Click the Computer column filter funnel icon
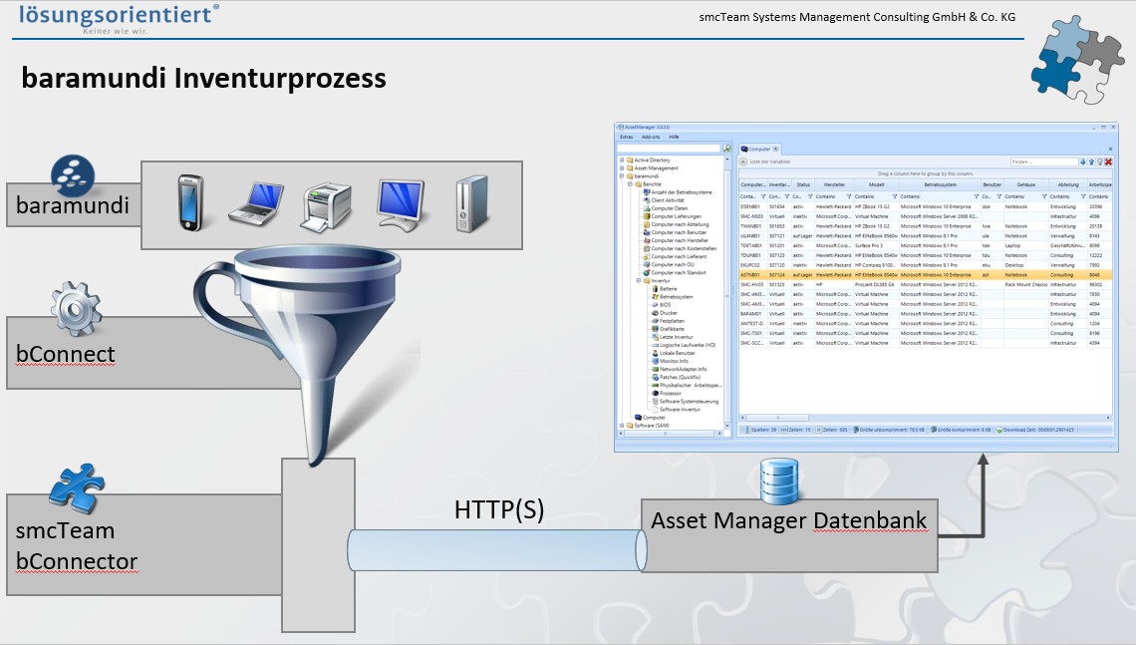1136x645 pixels. pos(763,196)
